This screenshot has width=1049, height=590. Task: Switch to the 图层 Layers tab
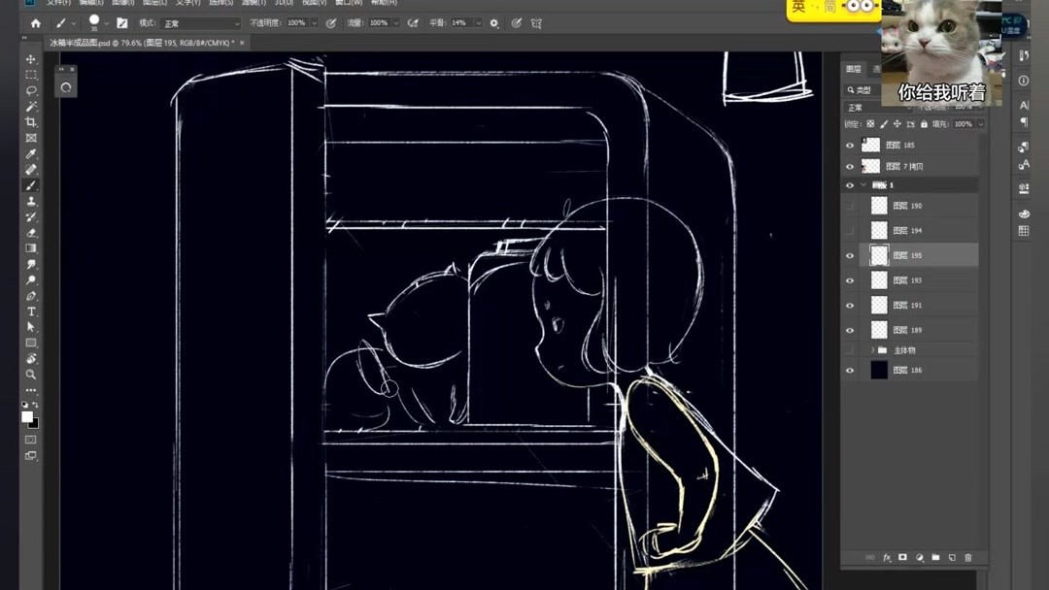[x=853, y=69]
